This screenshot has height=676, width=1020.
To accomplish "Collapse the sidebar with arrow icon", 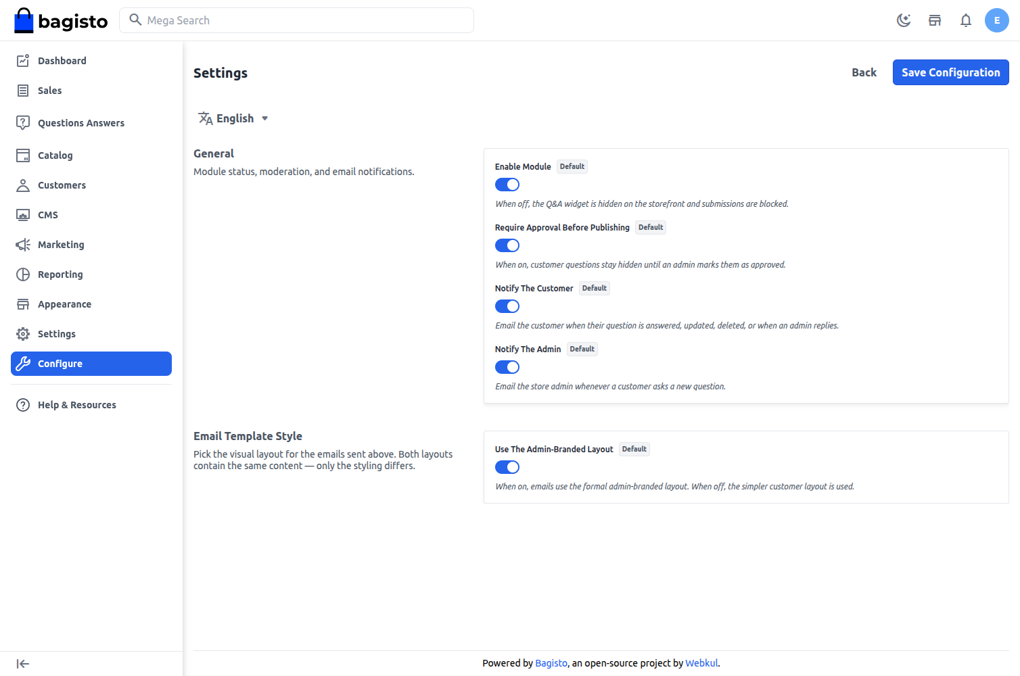I will pyautogui.click(x=23, y=664).
